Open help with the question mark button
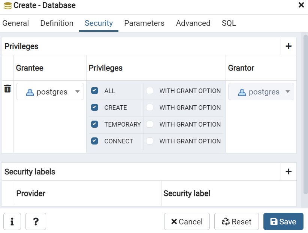308x233 pixels. click(x=36, y=221)
